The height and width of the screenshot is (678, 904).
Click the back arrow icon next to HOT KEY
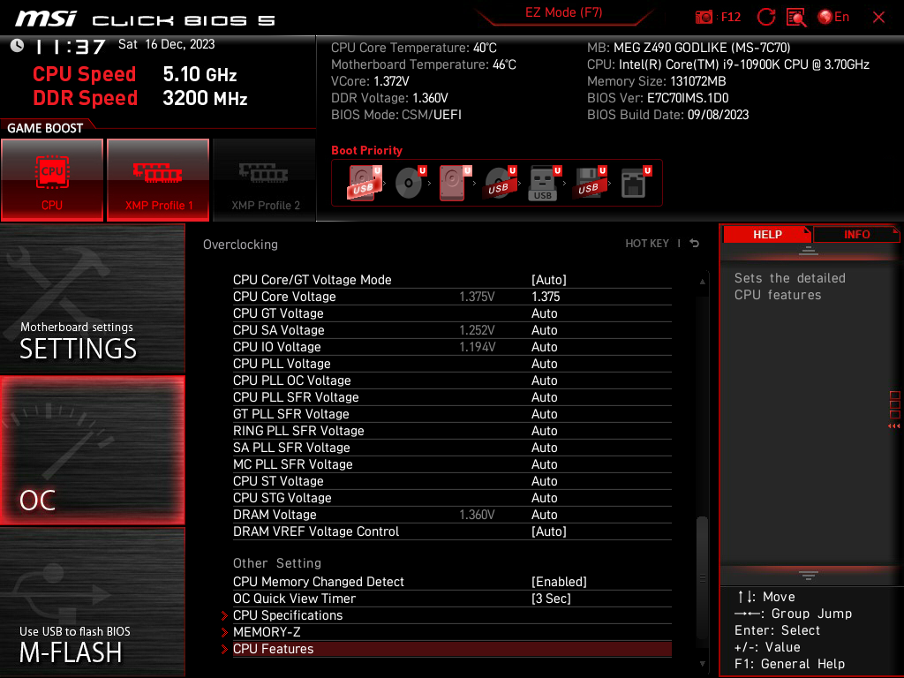(x=694, y=244)
